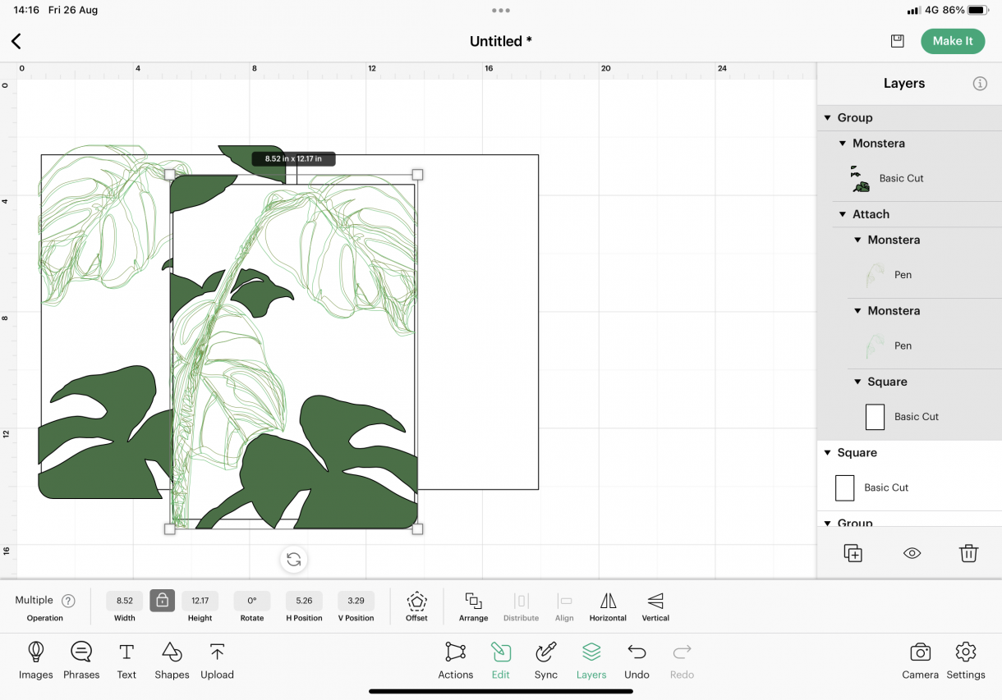Collapse the Square inside the Attach group
The height and width of the screenshot is (700, 1002).
click(x=858, y=382)
